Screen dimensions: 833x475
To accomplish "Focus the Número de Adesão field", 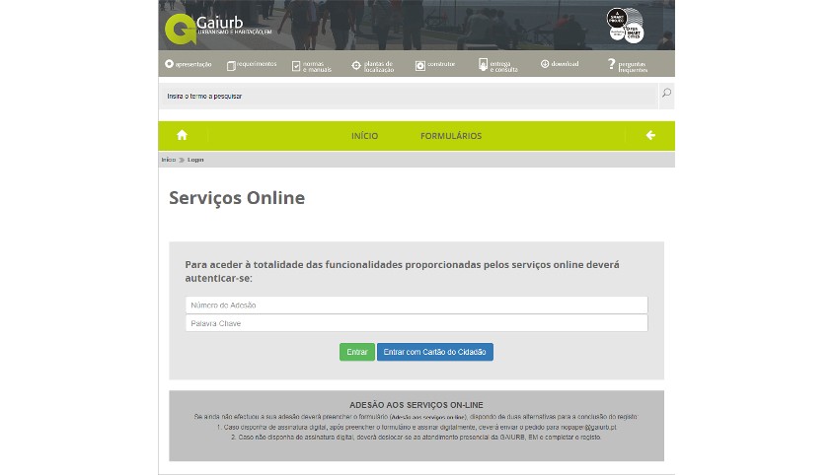I will click(x=416, y=305).
